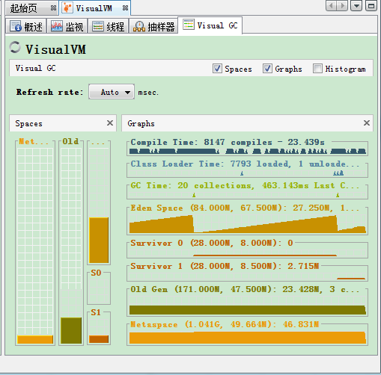
Task: Open the 抽样器 sampler tab
Action: coord(153,26)
